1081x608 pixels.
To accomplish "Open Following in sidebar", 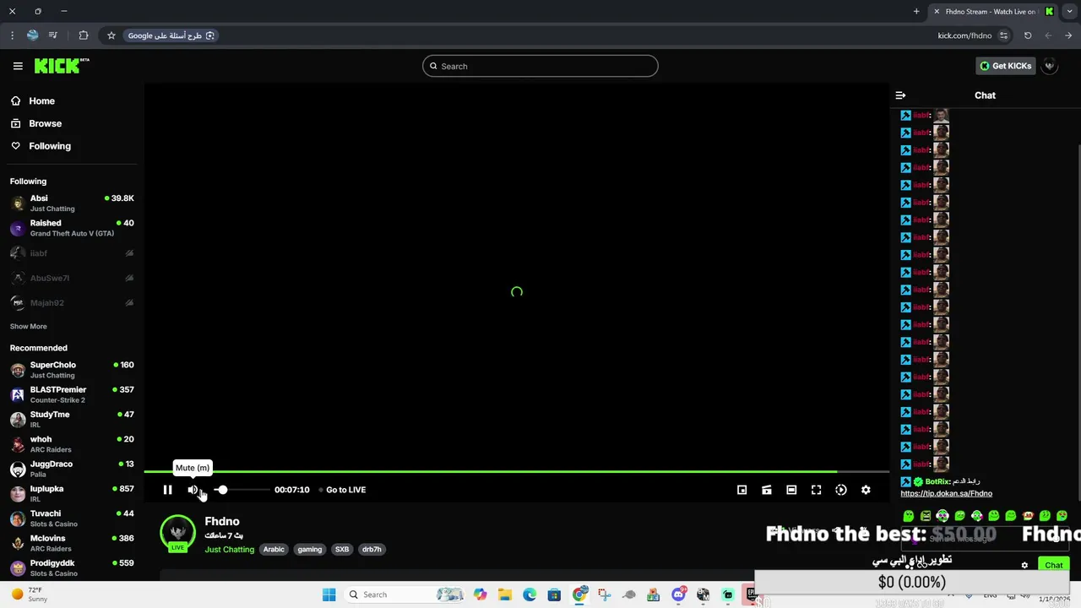I will (x=41, y=146).
